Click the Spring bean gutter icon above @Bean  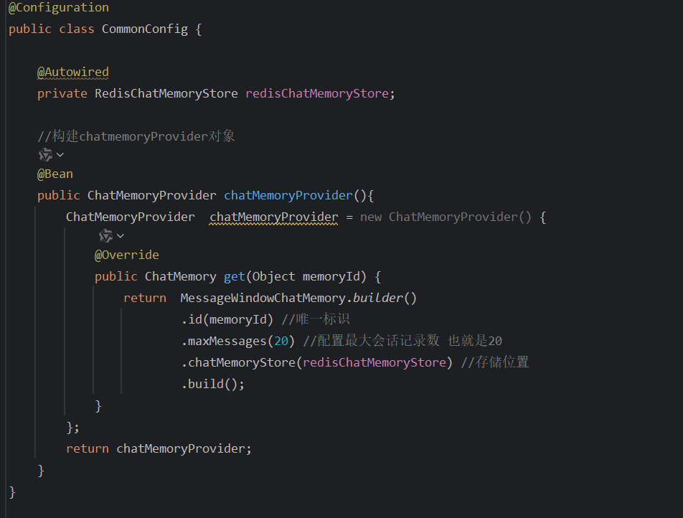pos(45,154)
